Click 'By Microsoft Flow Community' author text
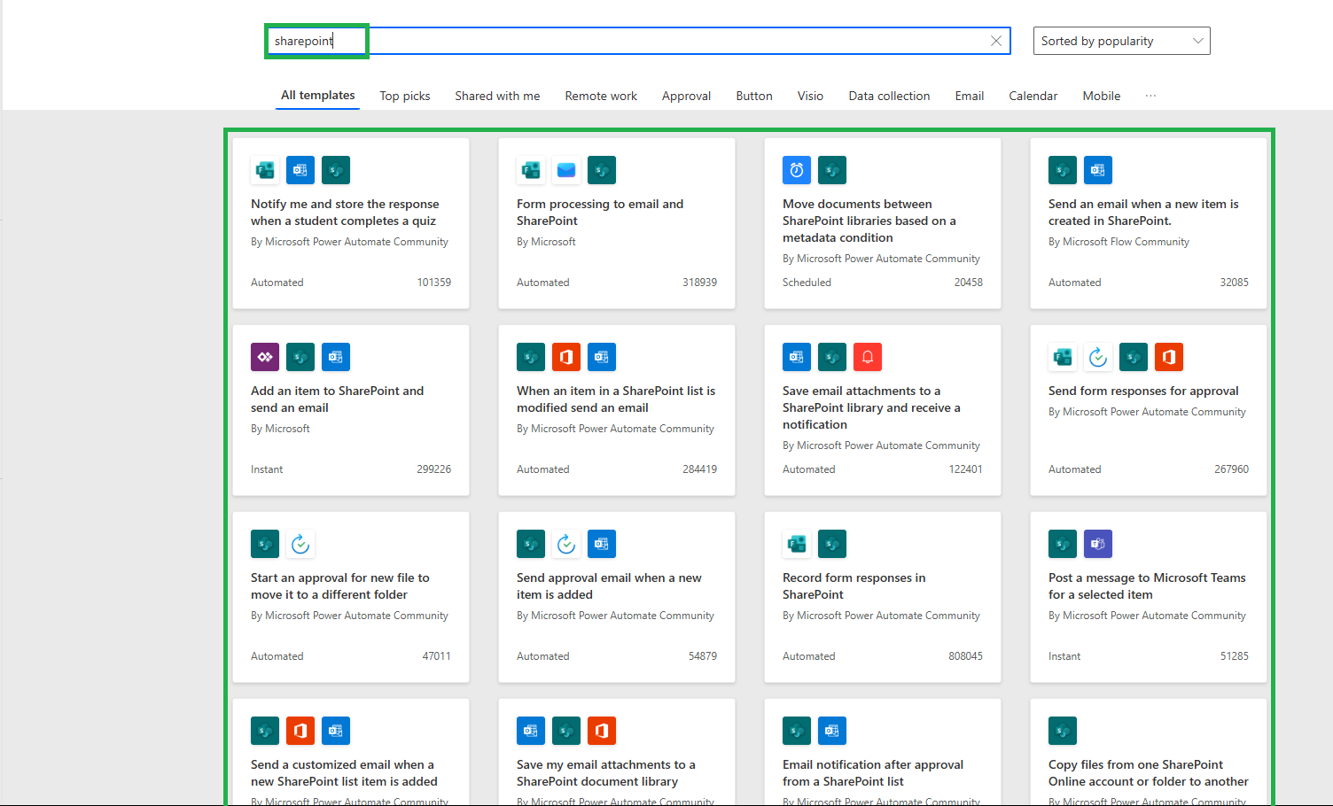The height and width of the screenshot is (806, 1333). click(1119, 242)
